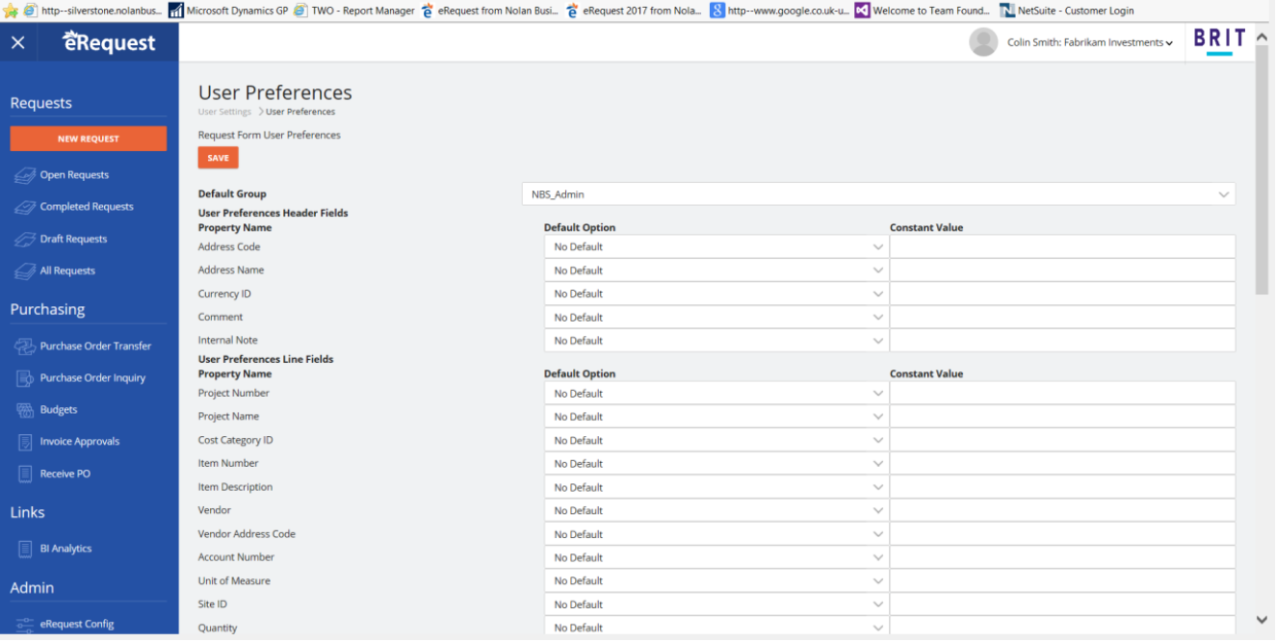Image resolution: width=1276 pixels, height=642 pixels.
Task: Open Address Code default option dropdown
Action: (716, 247)
